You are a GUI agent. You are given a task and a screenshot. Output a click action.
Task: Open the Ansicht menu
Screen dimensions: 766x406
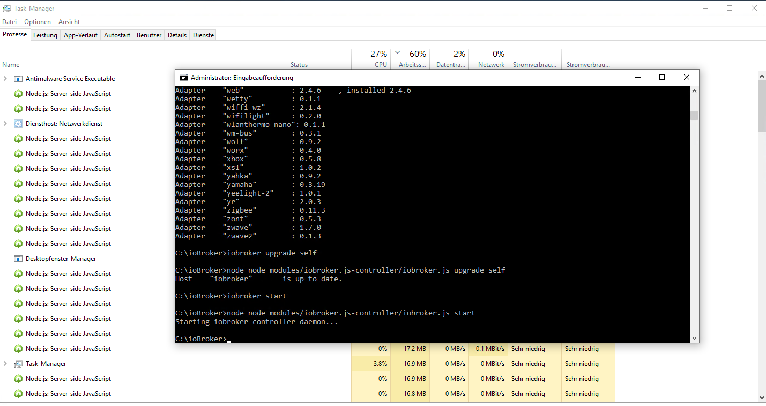coord(69,22)
